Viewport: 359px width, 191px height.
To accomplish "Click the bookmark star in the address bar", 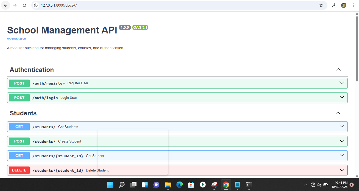I will pyautogui.click(x=321, y=5).
